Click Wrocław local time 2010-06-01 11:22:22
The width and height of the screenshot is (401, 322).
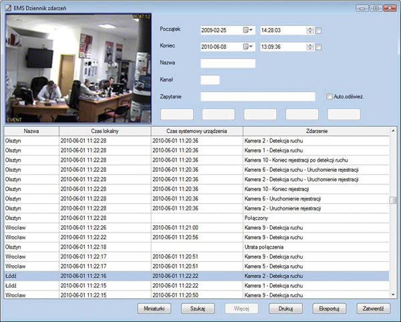pos(84,237)
